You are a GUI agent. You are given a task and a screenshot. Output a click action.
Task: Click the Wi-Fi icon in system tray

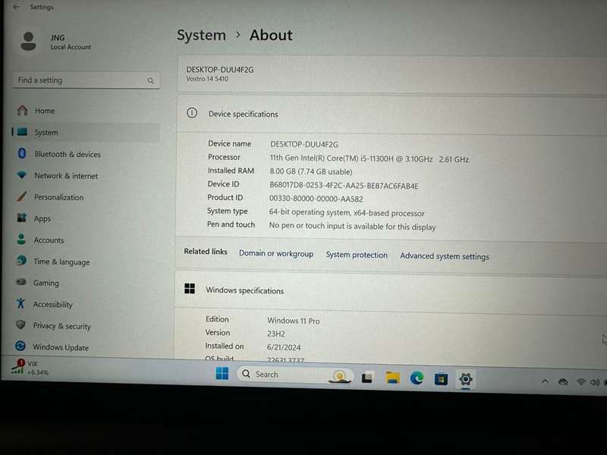(580, 382)
